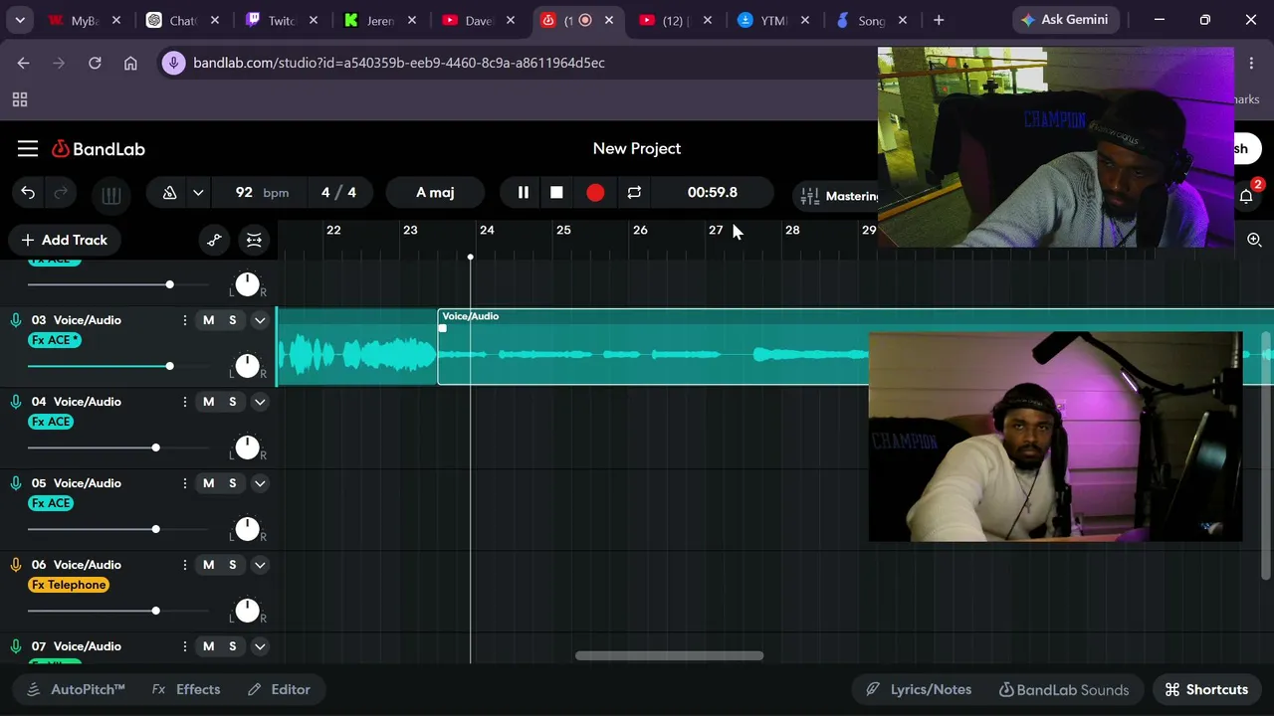
Task: Open the AutoPitch panel
Action: 77,689
